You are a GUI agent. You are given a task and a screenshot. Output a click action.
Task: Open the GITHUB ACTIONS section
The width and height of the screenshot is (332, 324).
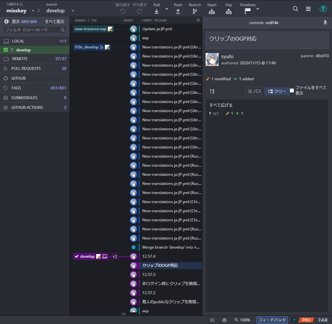35,107
